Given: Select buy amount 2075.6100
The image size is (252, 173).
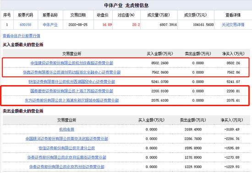Looking at the screenshot, I should click(160, 100).
